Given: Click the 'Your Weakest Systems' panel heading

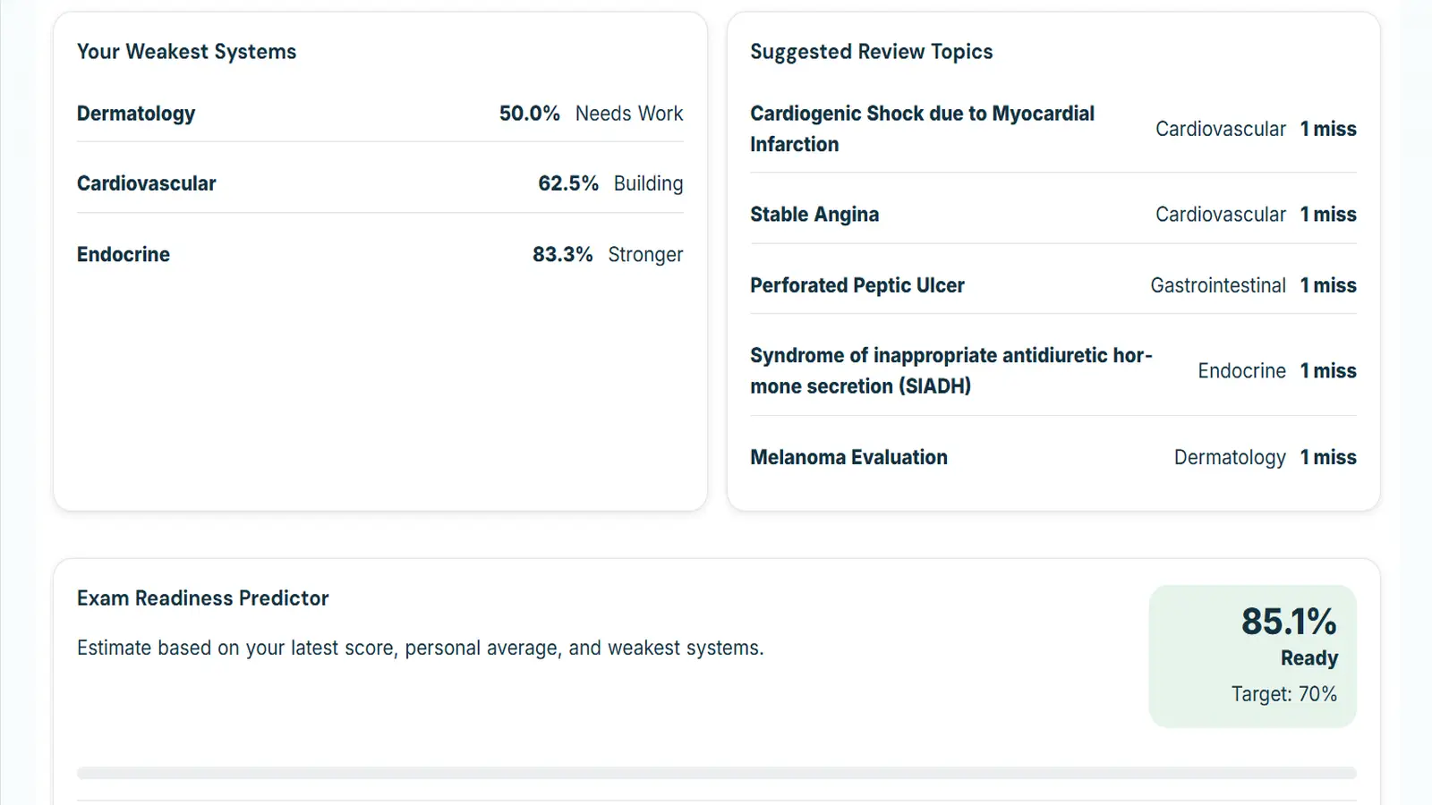Looking at the screenshot, I should pyautogui.click(x=186, y=51).
